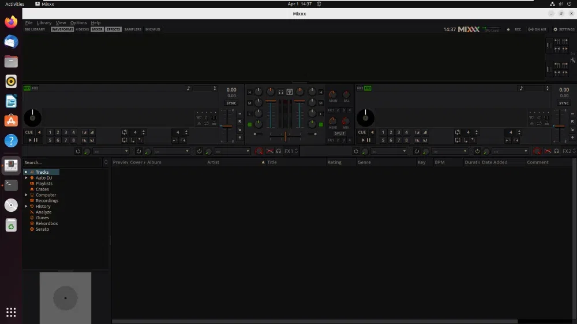Select Playlists in library sidebar

pos(44,184)
